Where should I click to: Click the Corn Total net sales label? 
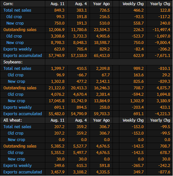(x=17, y=10)
